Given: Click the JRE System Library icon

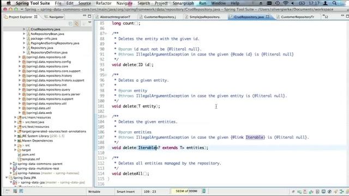Looking at the screenshot, I should pos(20,136).
